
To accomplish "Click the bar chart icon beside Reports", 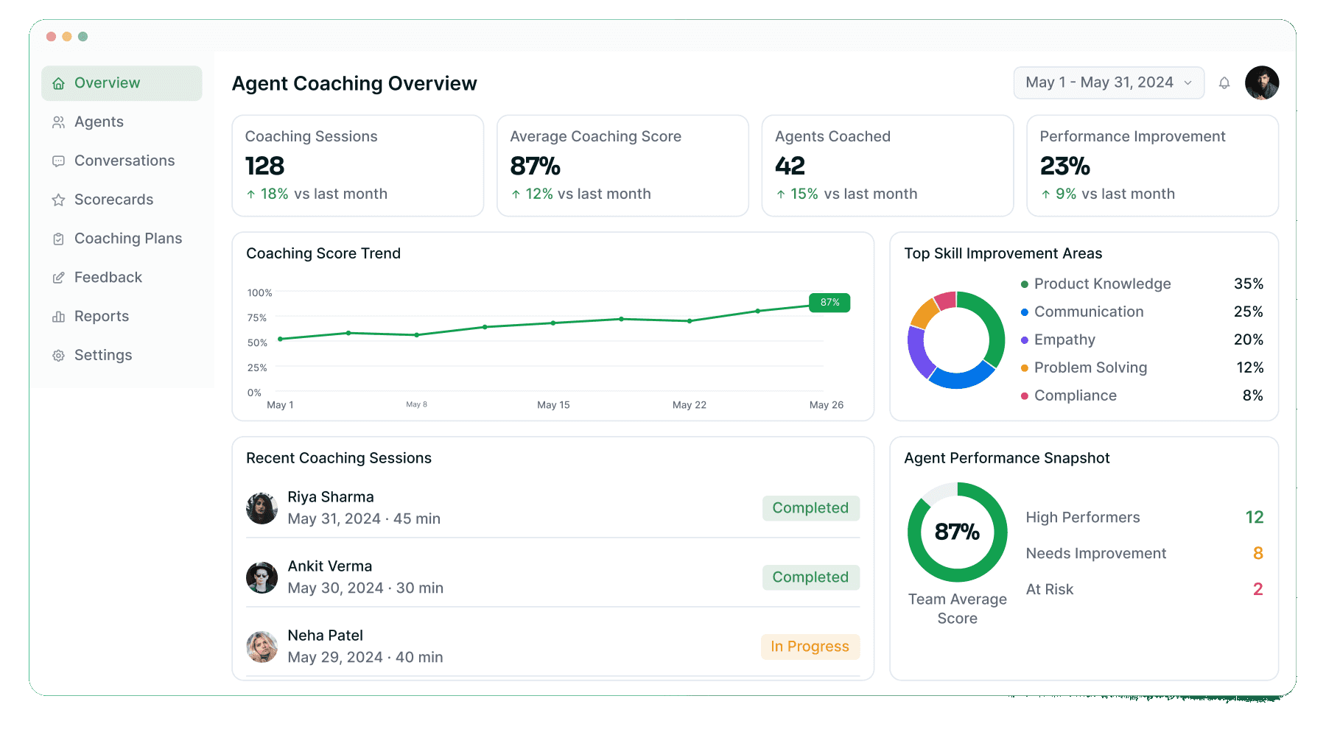I will pyautogui.click(x=58, y=317).
